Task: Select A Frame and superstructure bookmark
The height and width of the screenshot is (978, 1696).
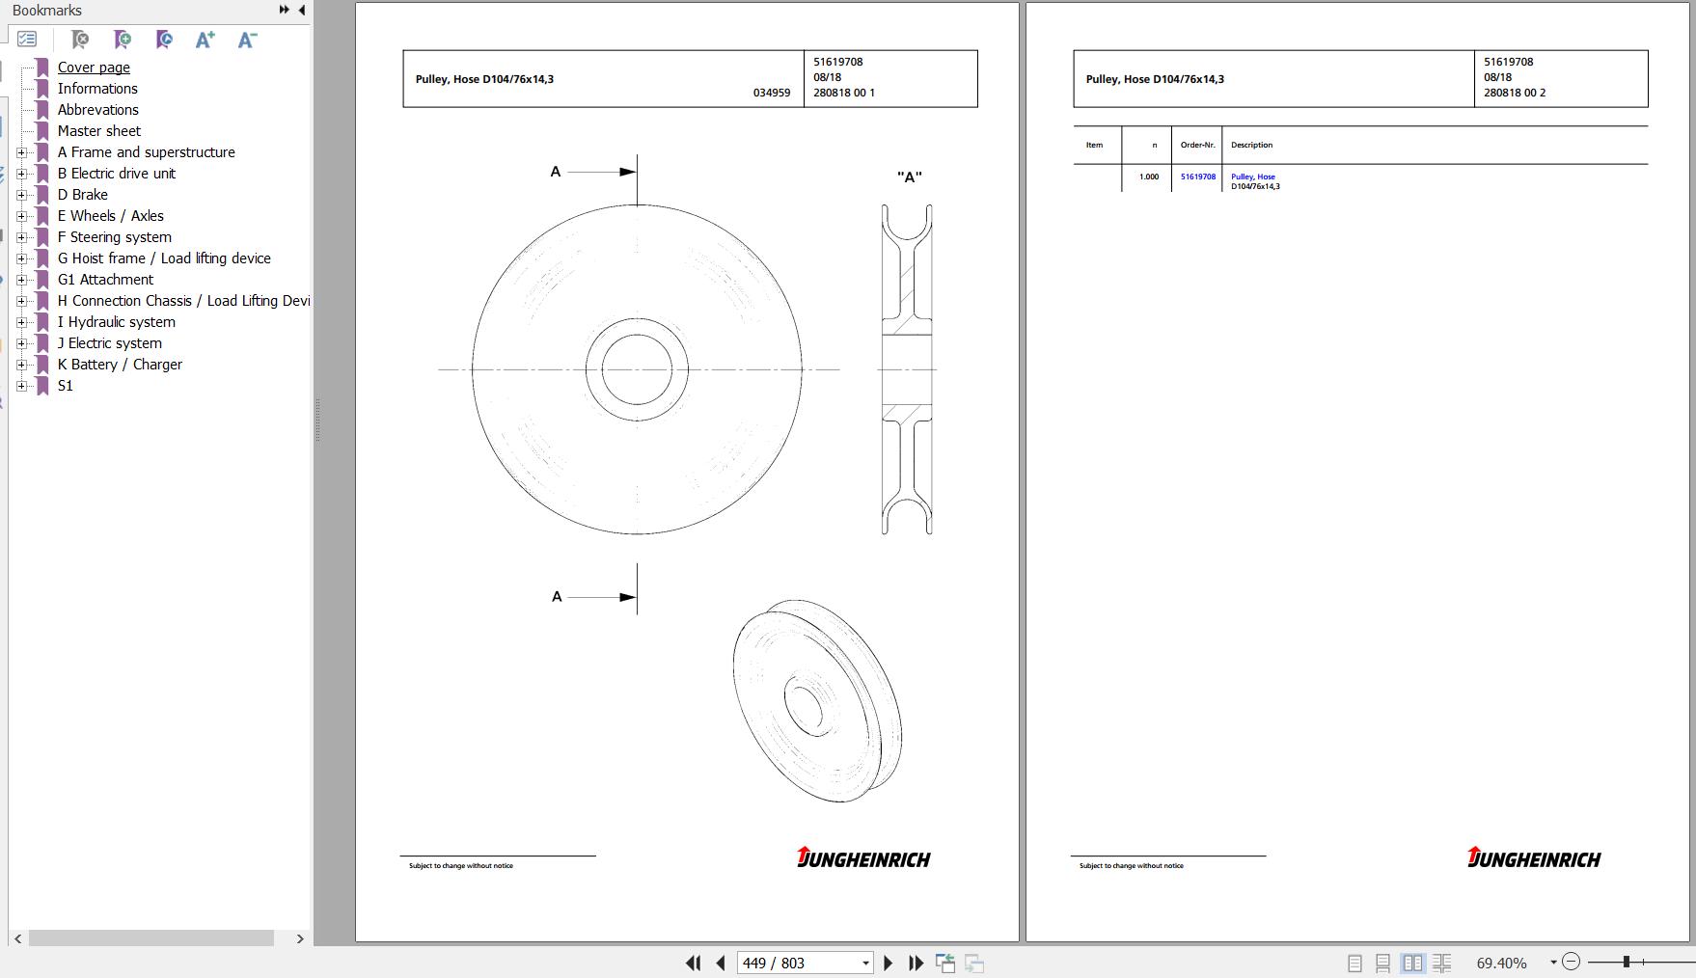Action: pyautogui.click(x=146, y=152)
